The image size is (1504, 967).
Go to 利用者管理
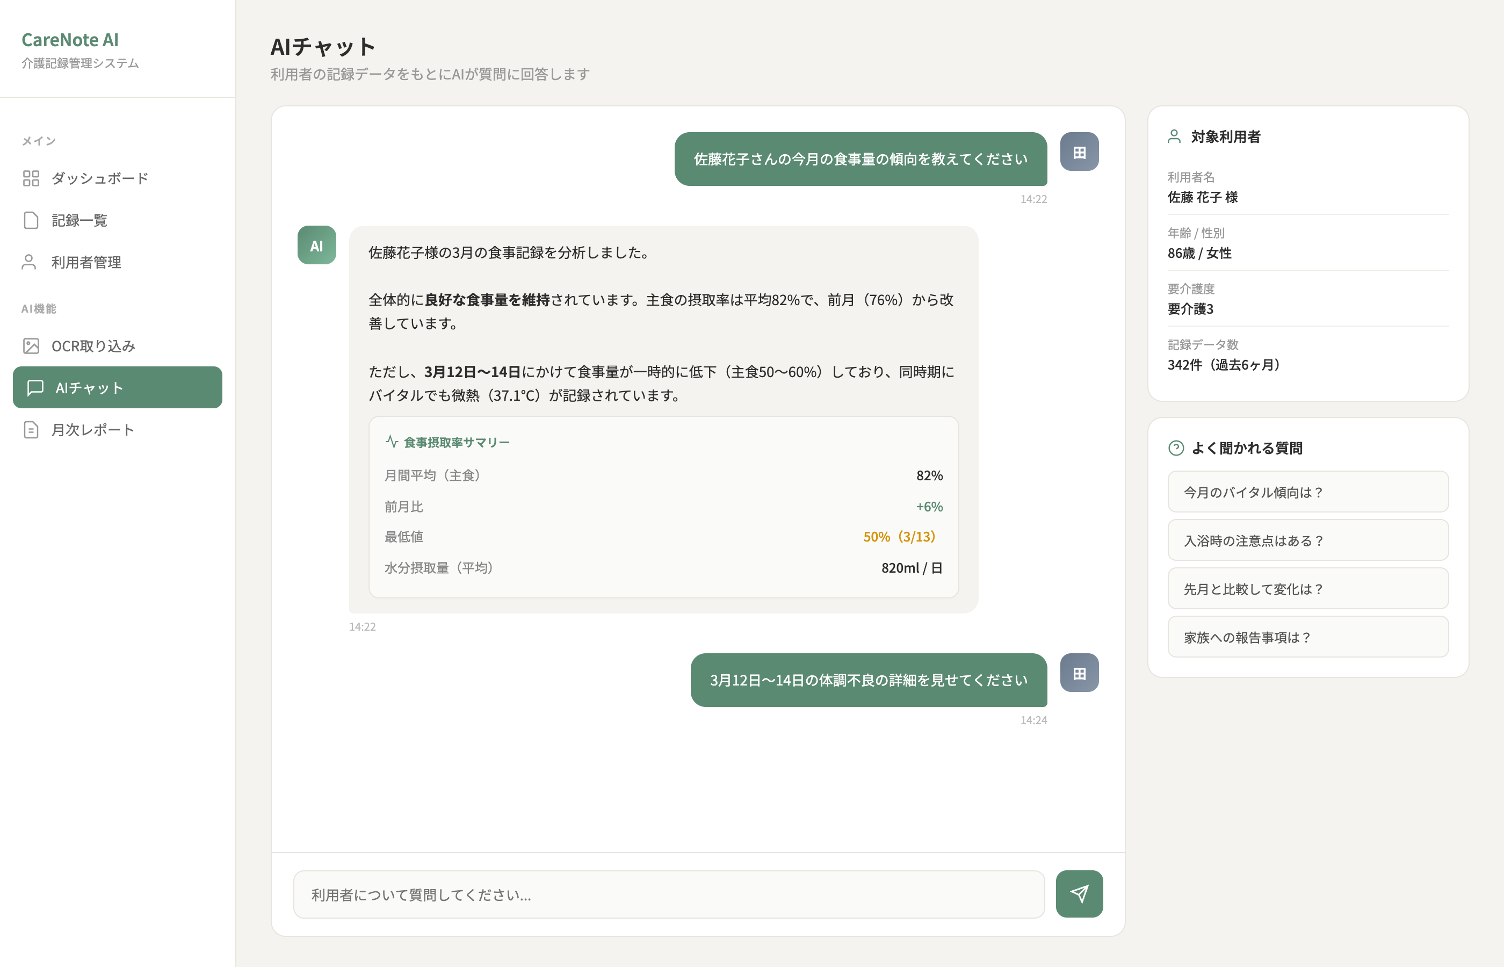(118, 262)
